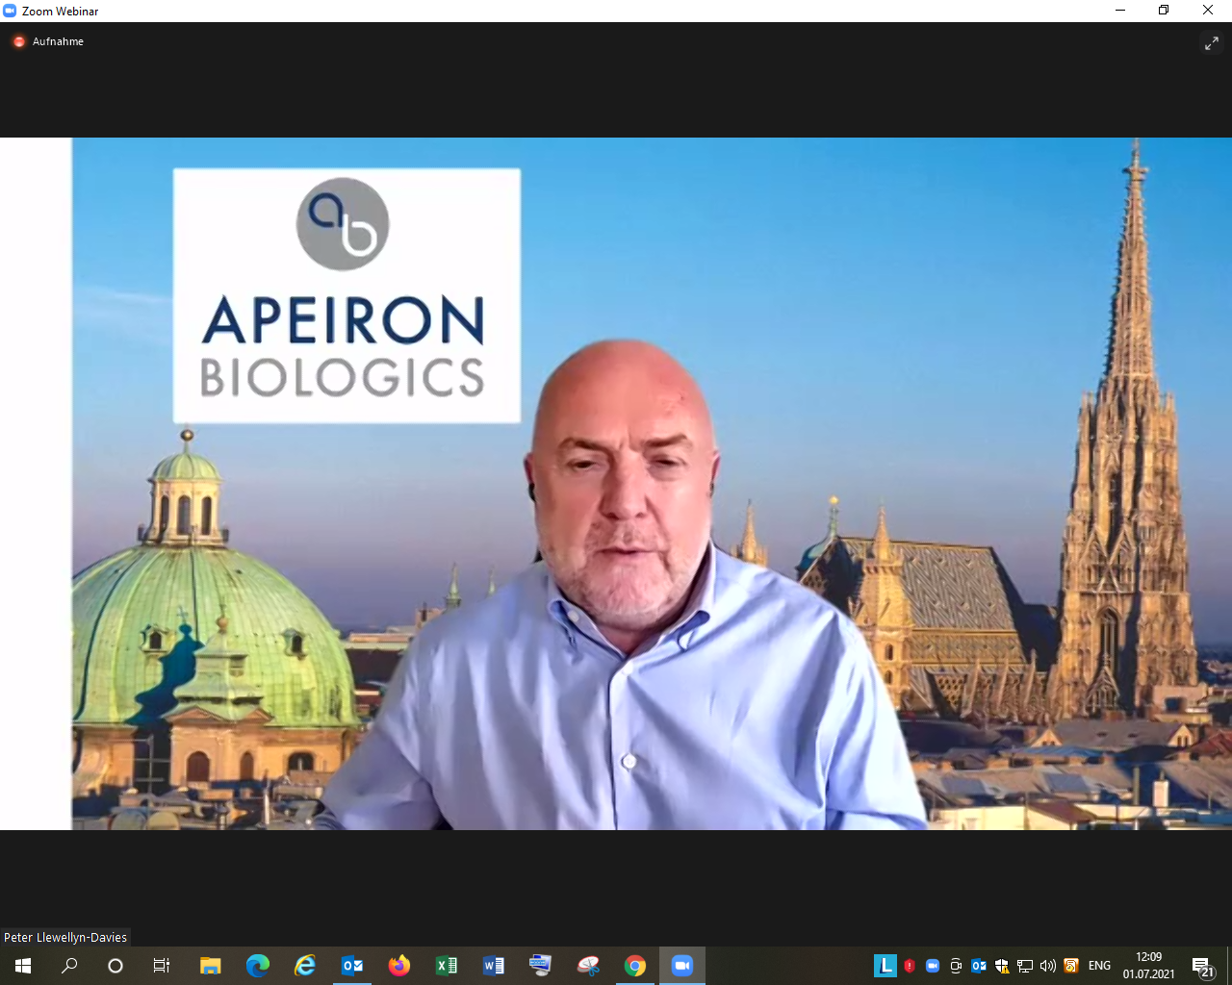Open the volume speaker tray icon
Viewport: 1232px width, 985px height.
click(1048, 966)
